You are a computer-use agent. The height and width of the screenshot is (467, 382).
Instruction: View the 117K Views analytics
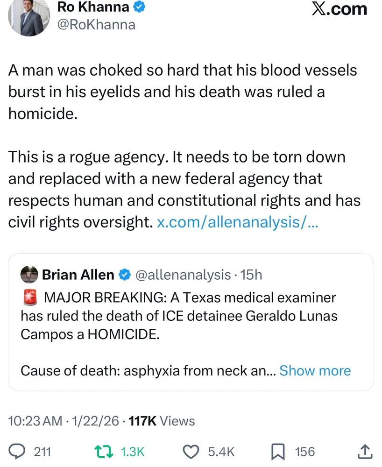(162, 421)
